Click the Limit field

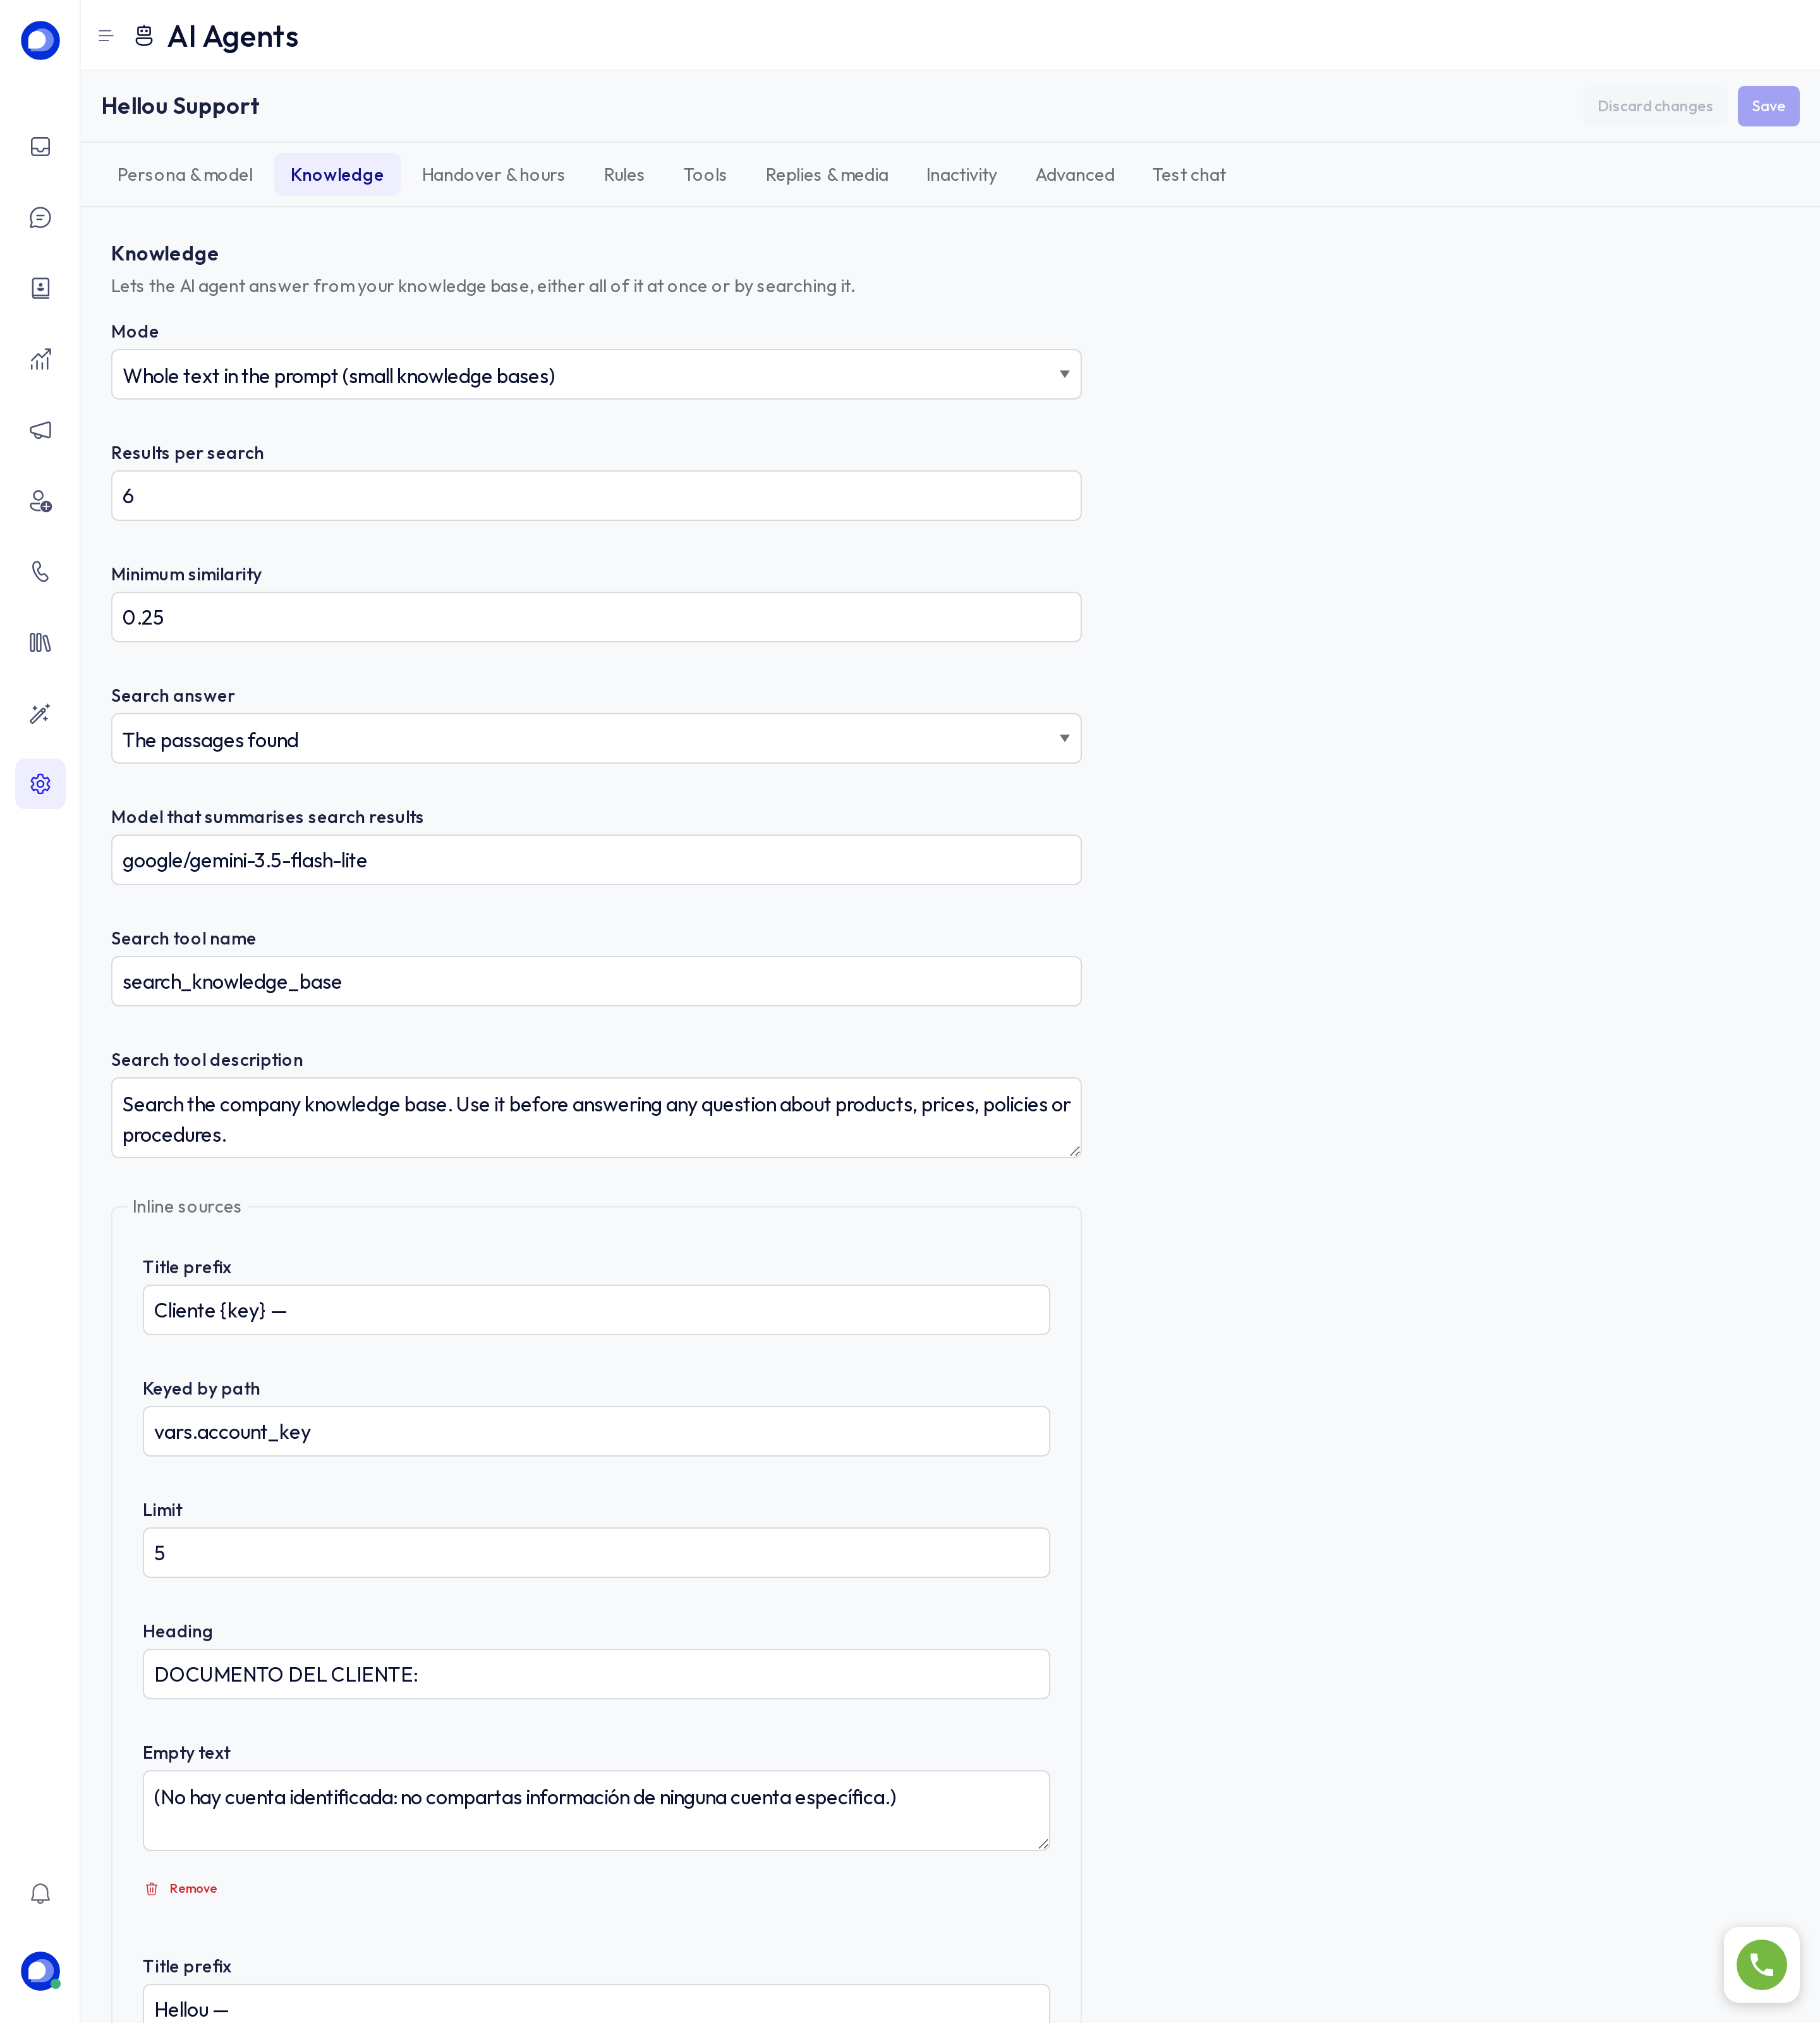[x=596, y=1553]
